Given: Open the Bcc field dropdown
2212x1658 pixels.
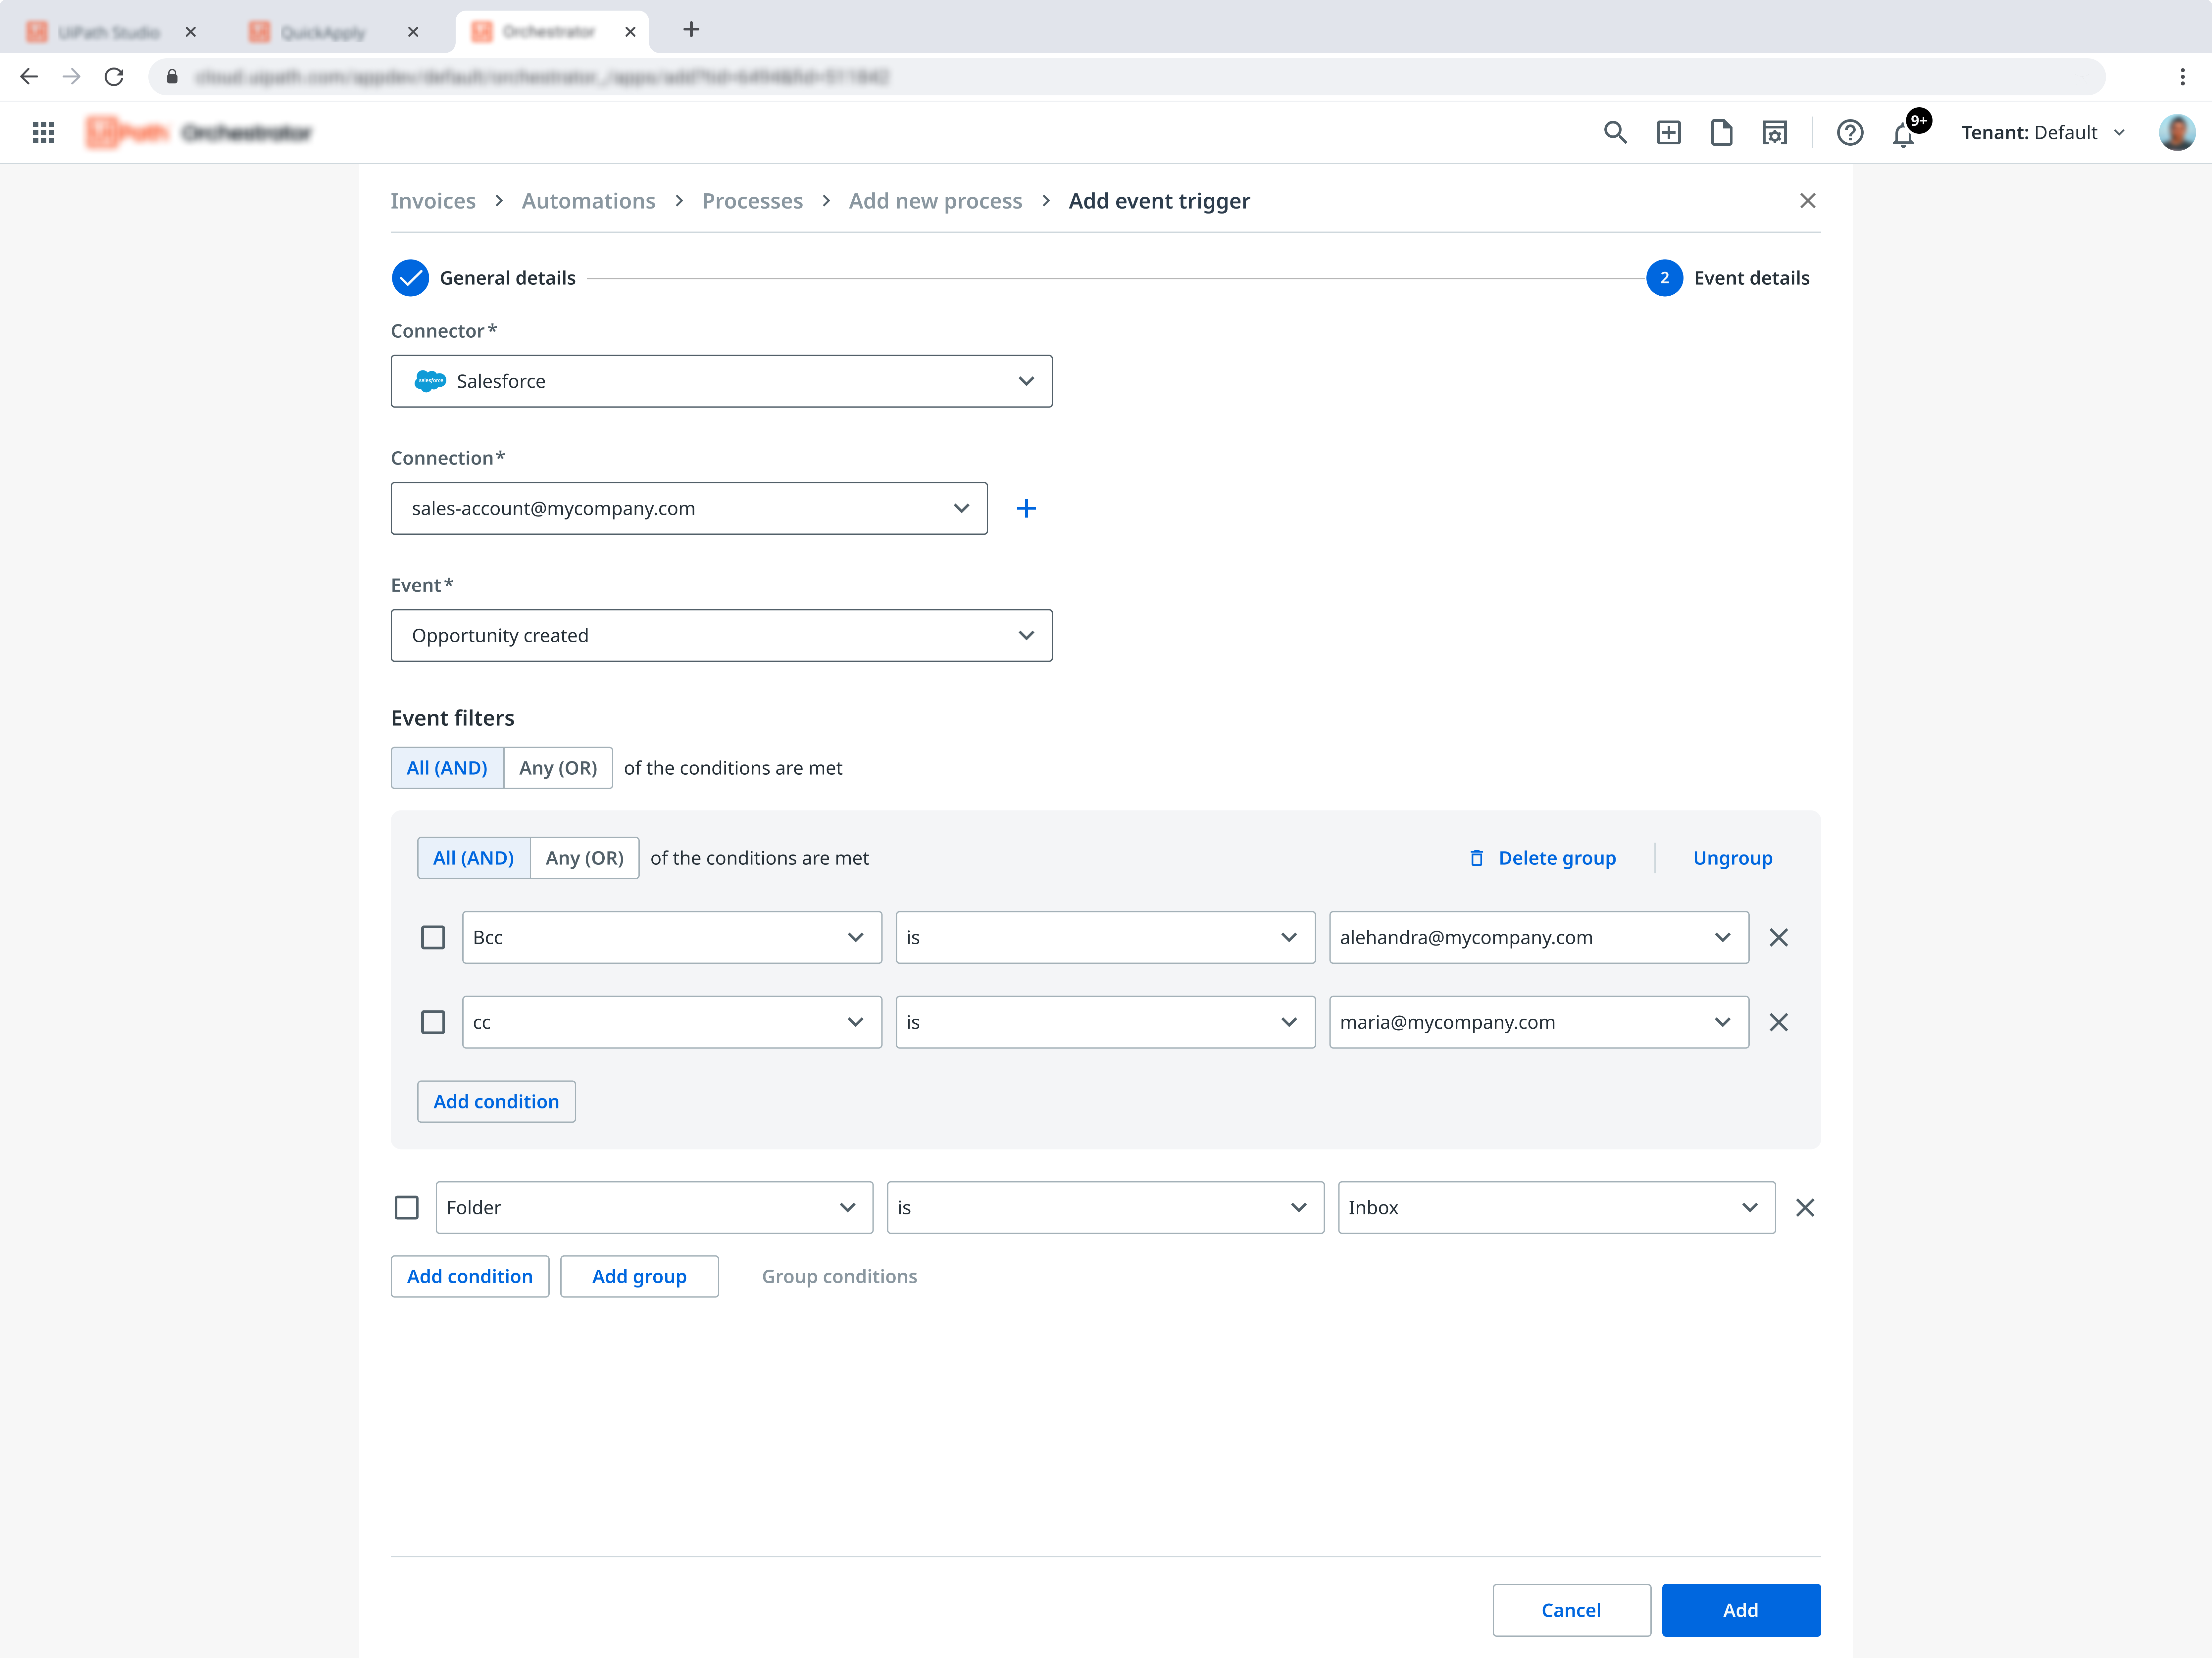Looking at the screenshot, I should [672, 937].
